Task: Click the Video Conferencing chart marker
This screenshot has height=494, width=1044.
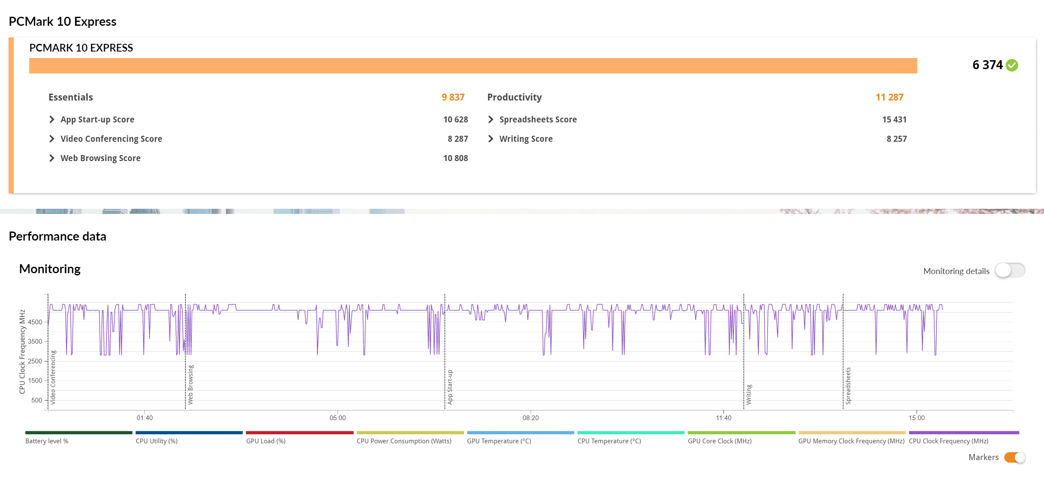Action: click(53, 378)
